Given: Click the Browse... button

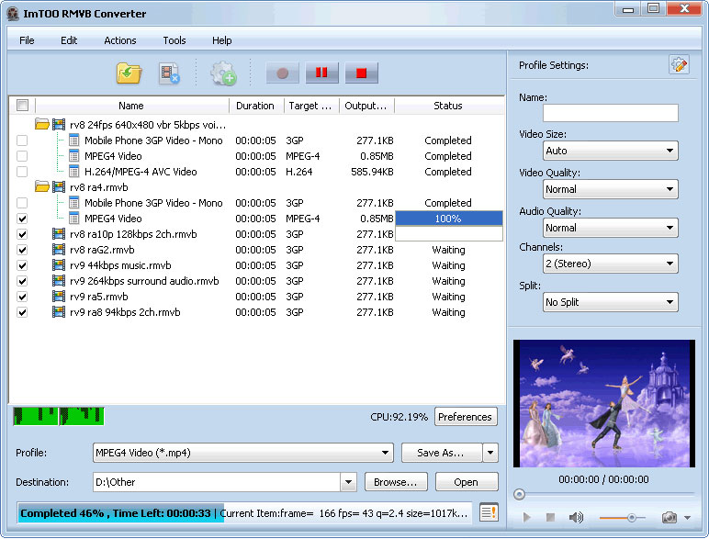Looking at the screenshot, I should (396, 482).
